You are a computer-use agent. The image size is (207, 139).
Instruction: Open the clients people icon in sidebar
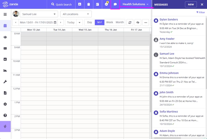[x=5, y=37]
